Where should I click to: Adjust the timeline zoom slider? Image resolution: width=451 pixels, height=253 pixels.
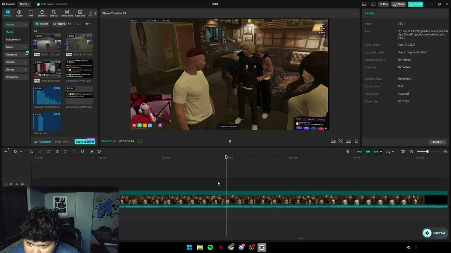click(427, 151)
